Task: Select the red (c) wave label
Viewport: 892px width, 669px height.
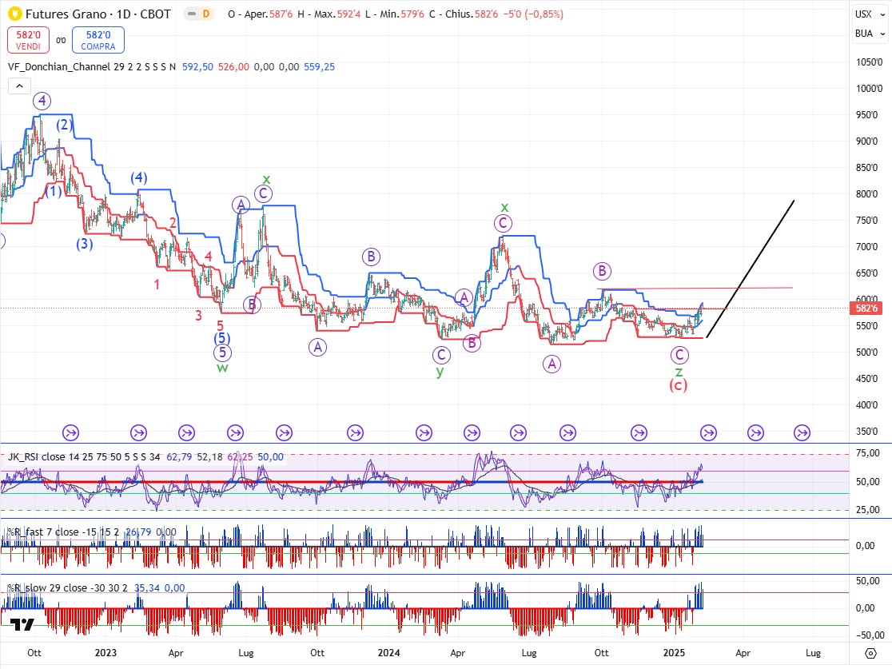Action: [x=678, y=386]
